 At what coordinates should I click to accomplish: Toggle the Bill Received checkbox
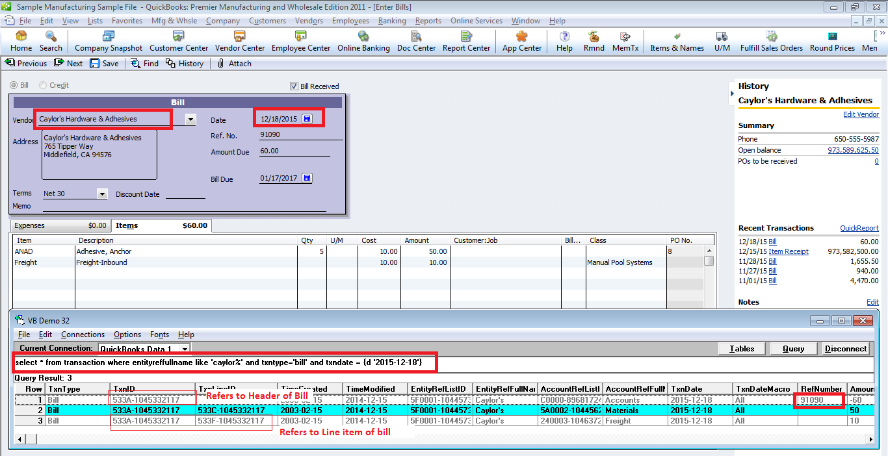(294, 86)
